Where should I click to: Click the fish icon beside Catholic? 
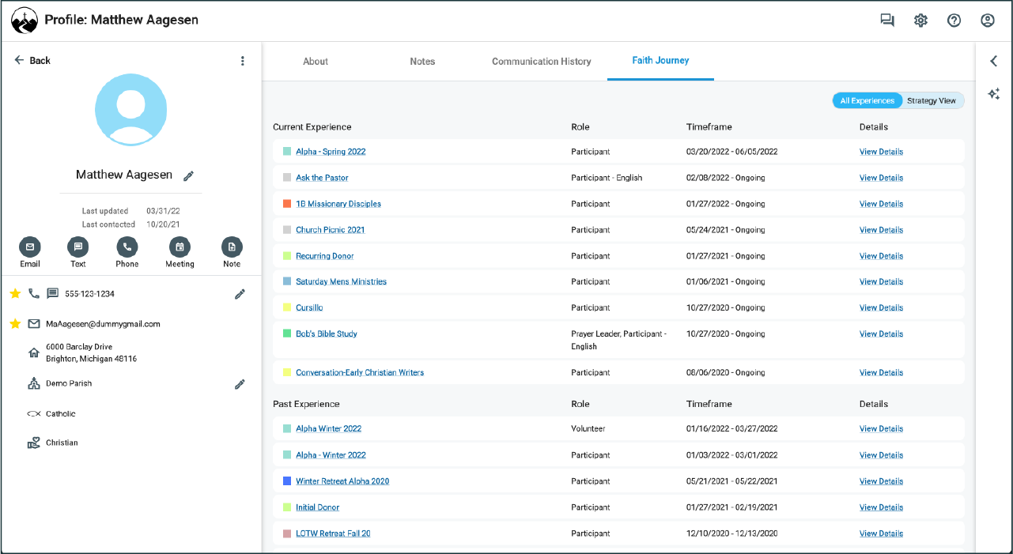pyautogui.click(x=34, y=413)
